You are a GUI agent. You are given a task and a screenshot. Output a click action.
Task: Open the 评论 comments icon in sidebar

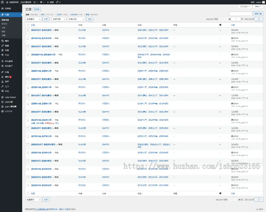(3, 55)
